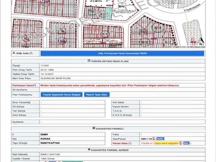Click the Parsel Alanı label

(x=122, y=143)
